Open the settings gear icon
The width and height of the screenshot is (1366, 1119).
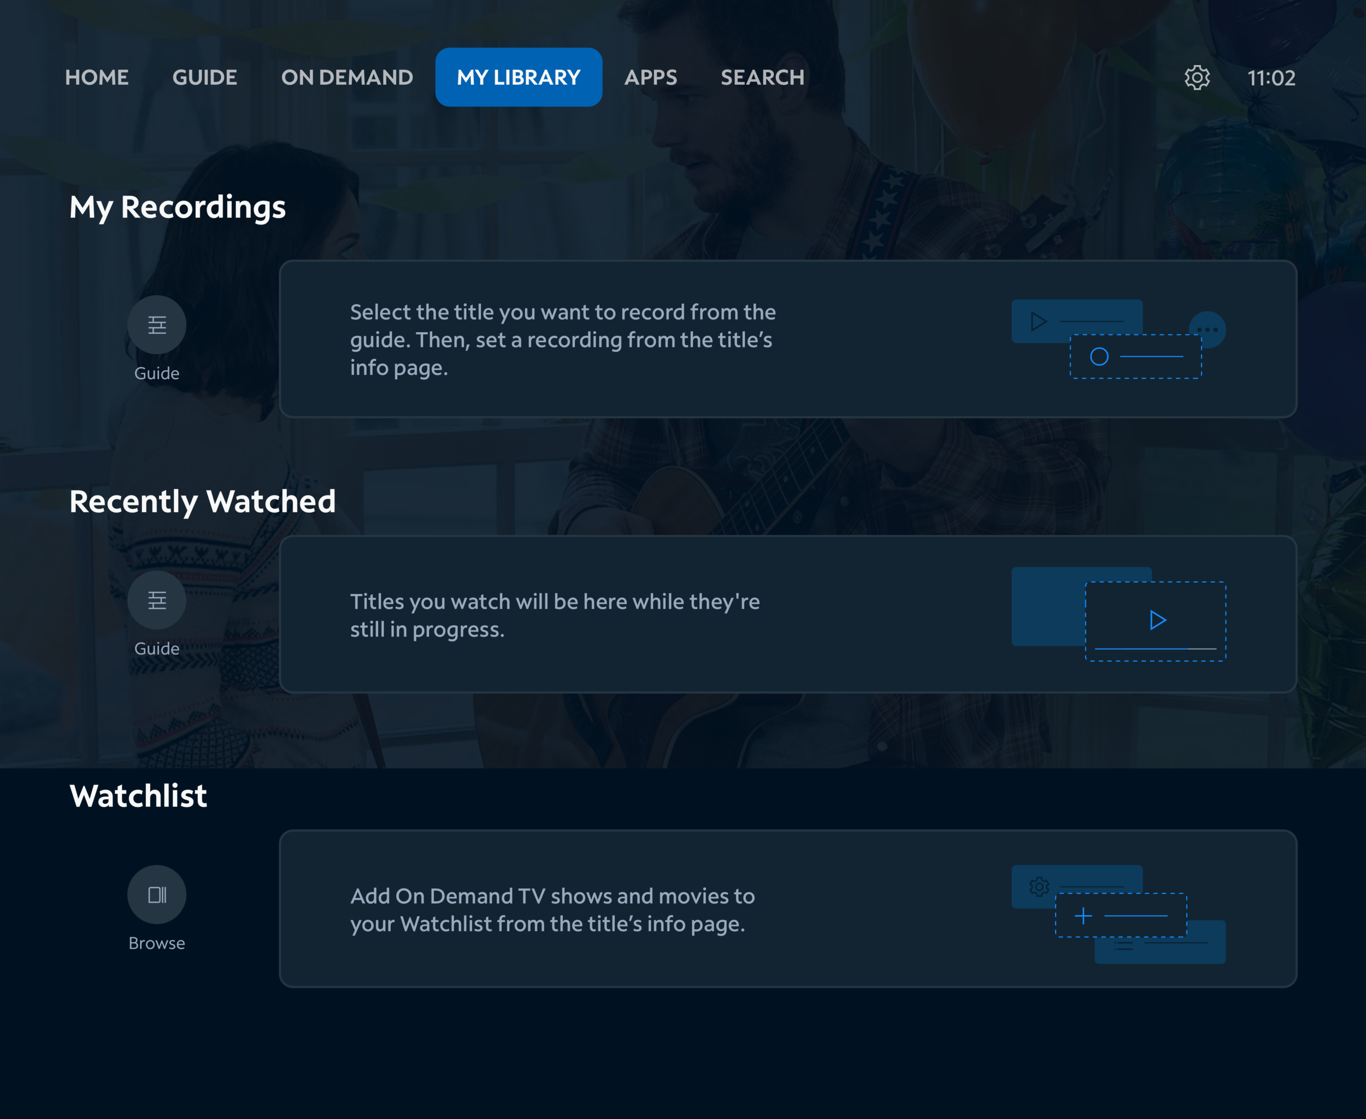[1197, 78]
